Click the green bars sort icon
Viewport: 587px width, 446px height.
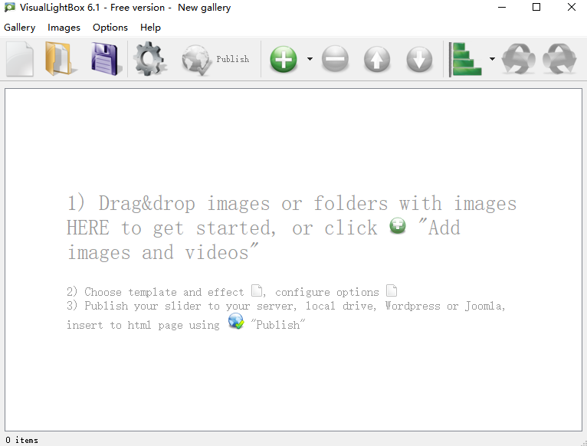[466, 59]
